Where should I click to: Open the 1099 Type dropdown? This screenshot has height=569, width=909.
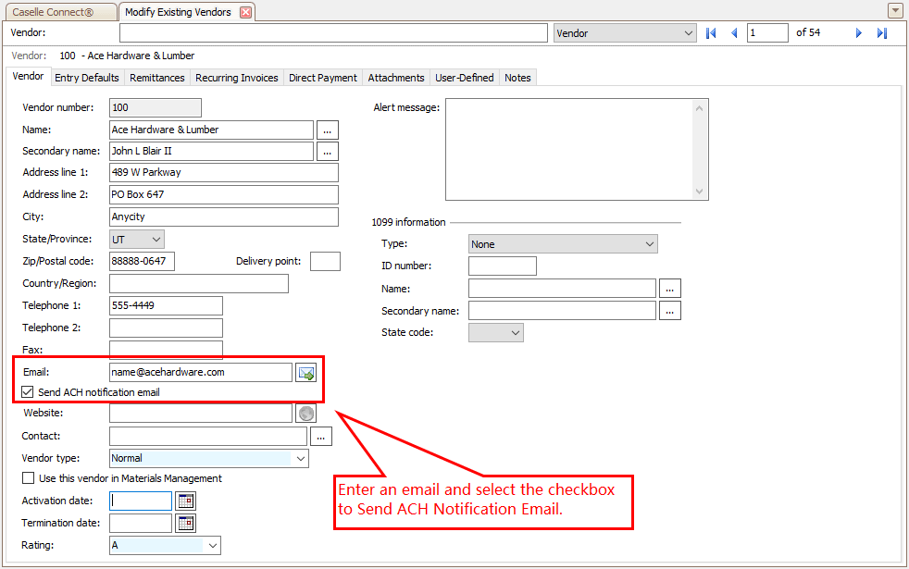click(563, 244)
